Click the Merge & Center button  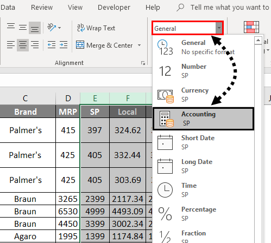coord(105,45)
